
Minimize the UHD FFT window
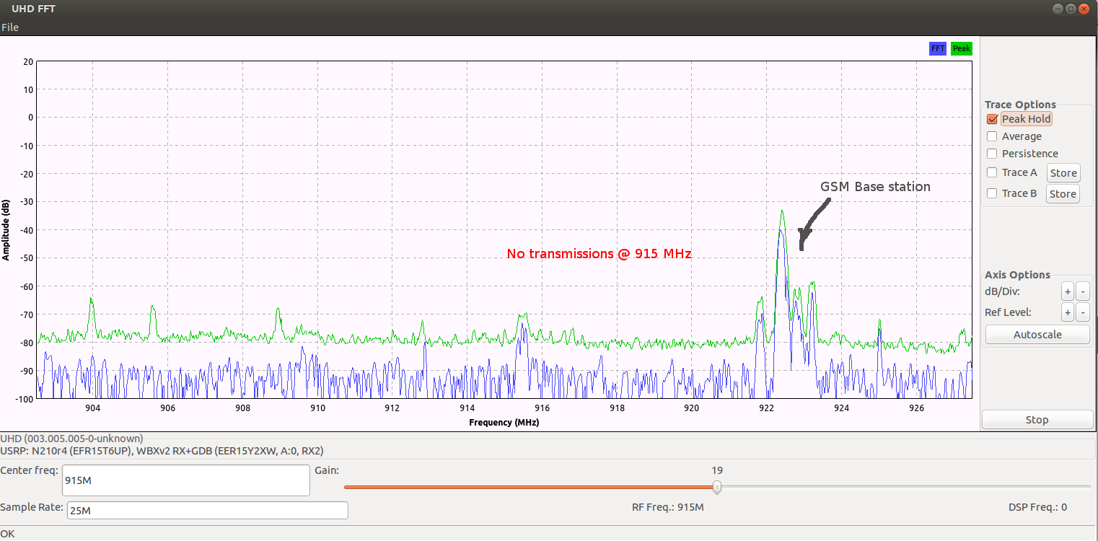click(x=1058, y=9)
